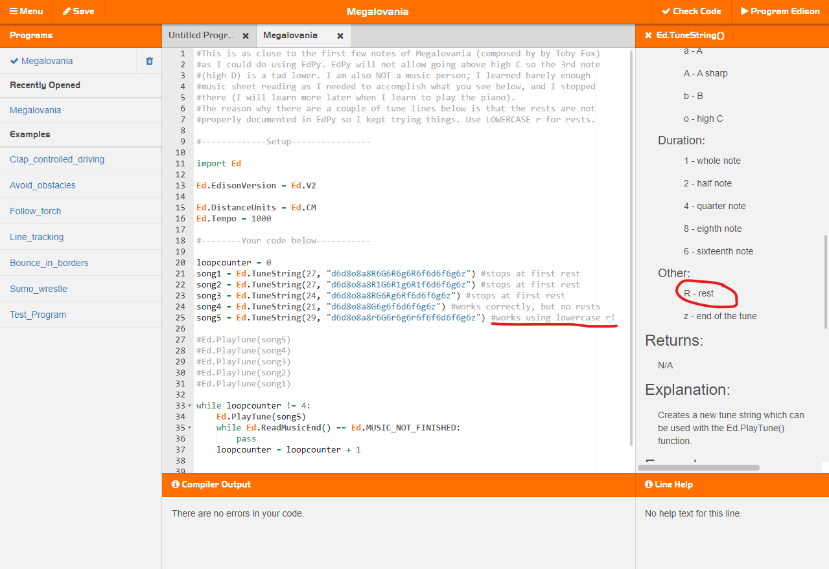Click the 'Ed.EdisonVersion = Ed.V2' line

[256, 186]
